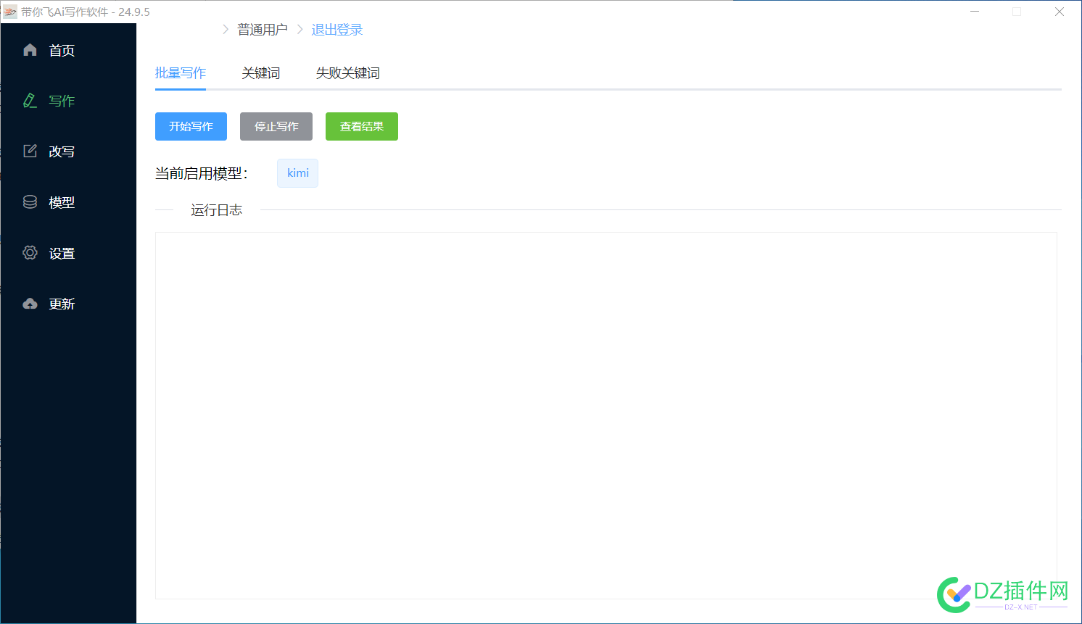
Task: Click the 当前启用模型 label
Action: click(x=202, y=173)
